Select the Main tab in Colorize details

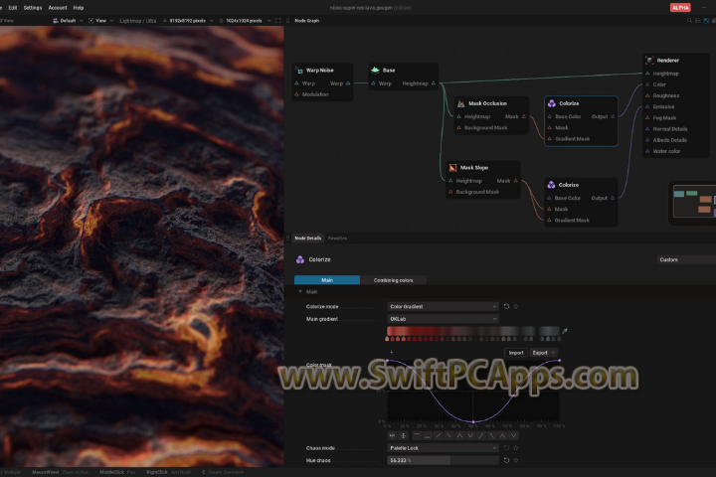click(327, 280)
